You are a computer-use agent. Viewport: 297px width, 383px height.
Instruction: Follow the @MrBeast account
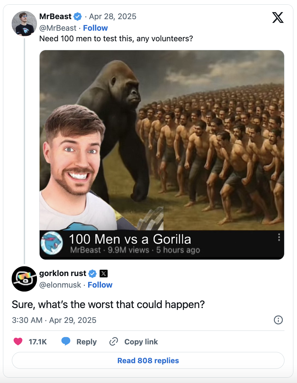(x=95, y=28)
